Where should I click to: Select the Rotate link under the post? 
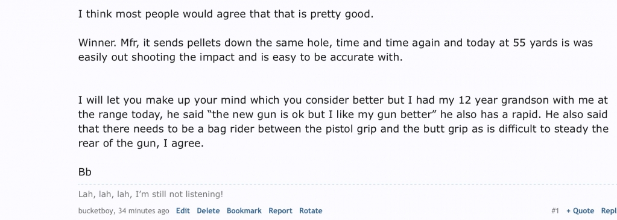pyautogui.click(x=311, y=210)
